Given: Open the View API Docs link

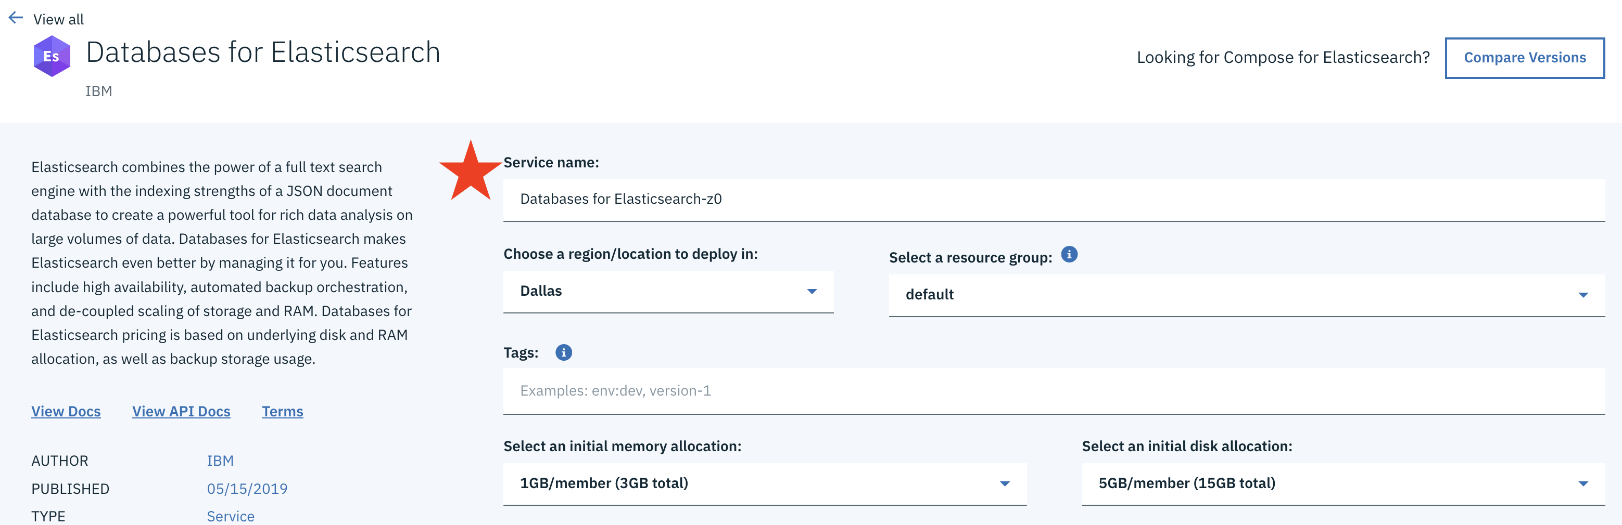Looking at the screenshot, I should (x=181, y=411).
